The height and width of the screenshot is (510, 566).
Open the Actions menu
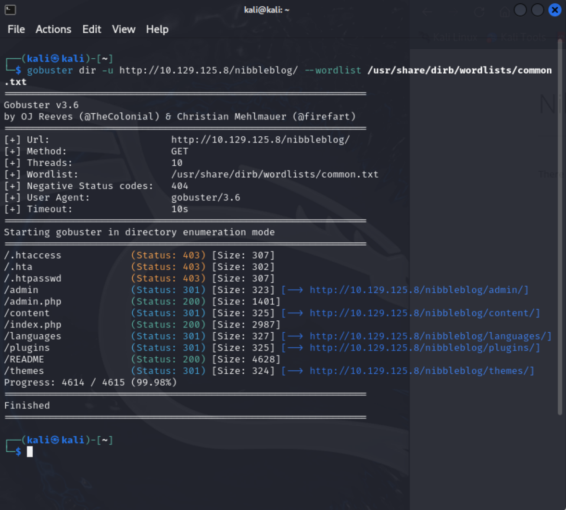pos(53,29)
